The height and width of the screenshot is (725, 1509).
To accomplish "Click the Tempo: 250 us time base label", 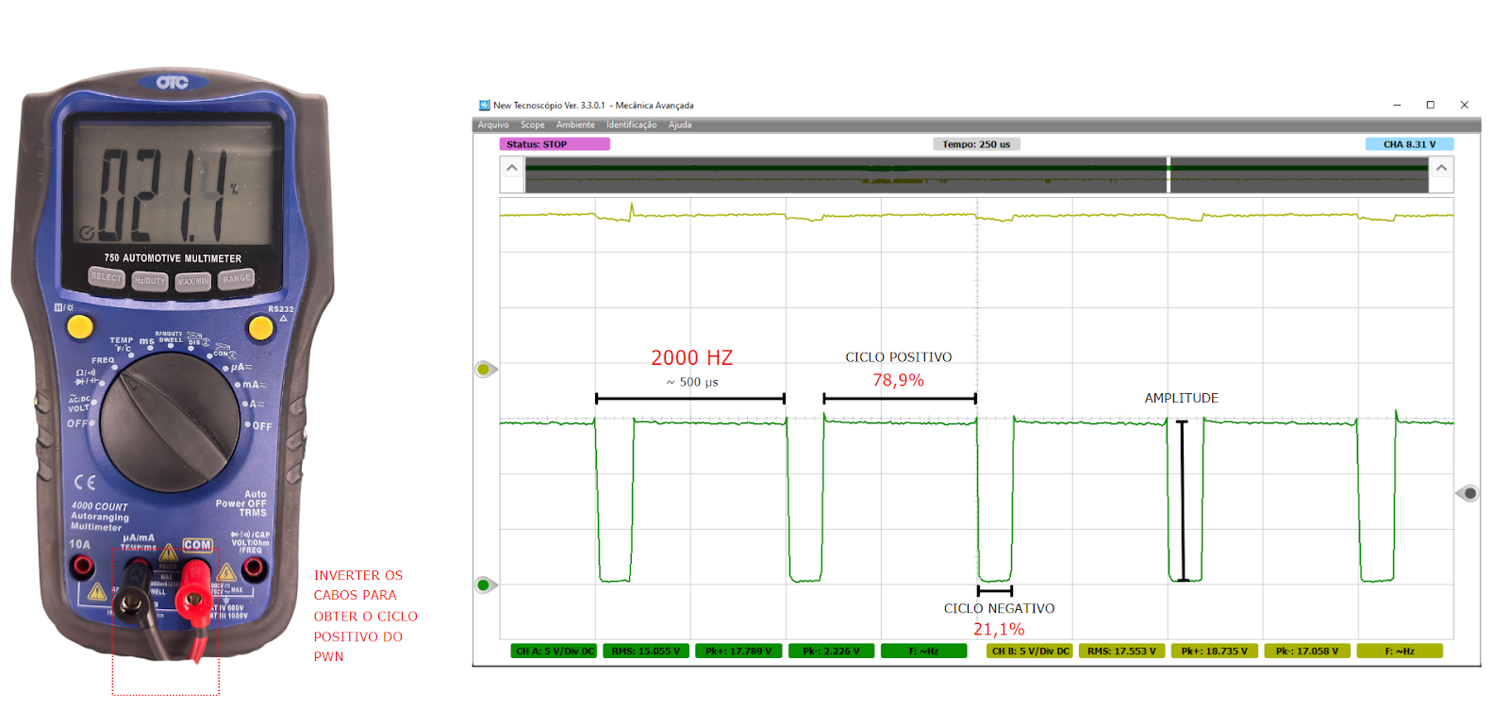I will click(976, 144).
